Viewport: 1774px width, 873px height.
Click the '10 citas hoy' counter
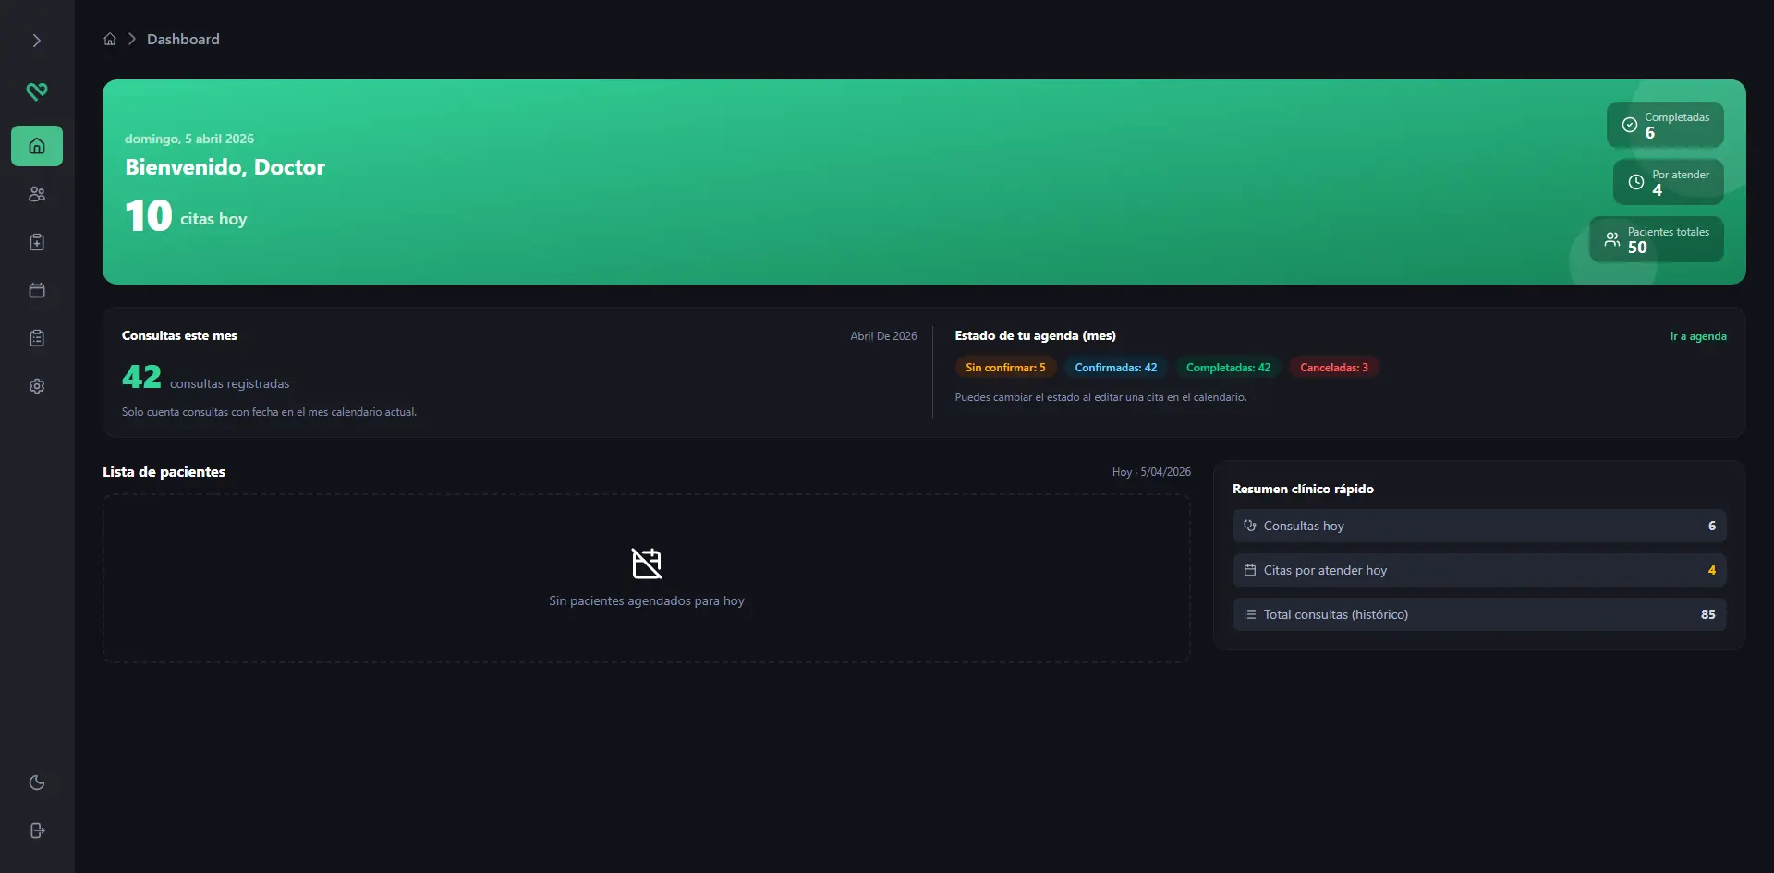pyautogui.click(x=186, y=216)
